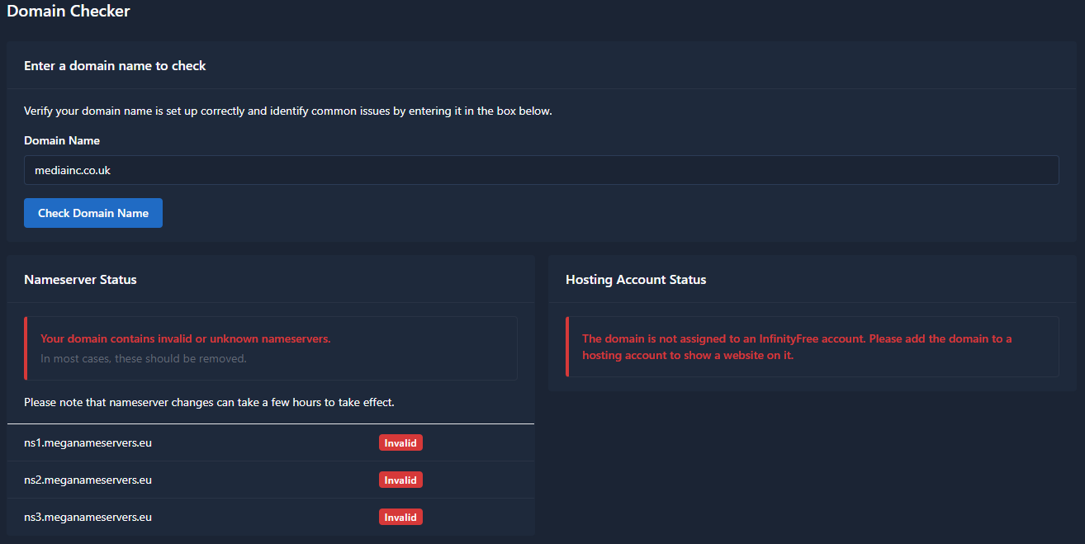
Task: Click the invalid or unknown nameservers warning
Action: [x=186, y=338]
